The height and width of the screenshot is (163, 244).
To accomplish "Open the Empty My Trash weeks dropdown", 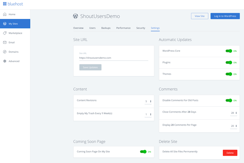I will pyautogui.click(x=148, y=114).
